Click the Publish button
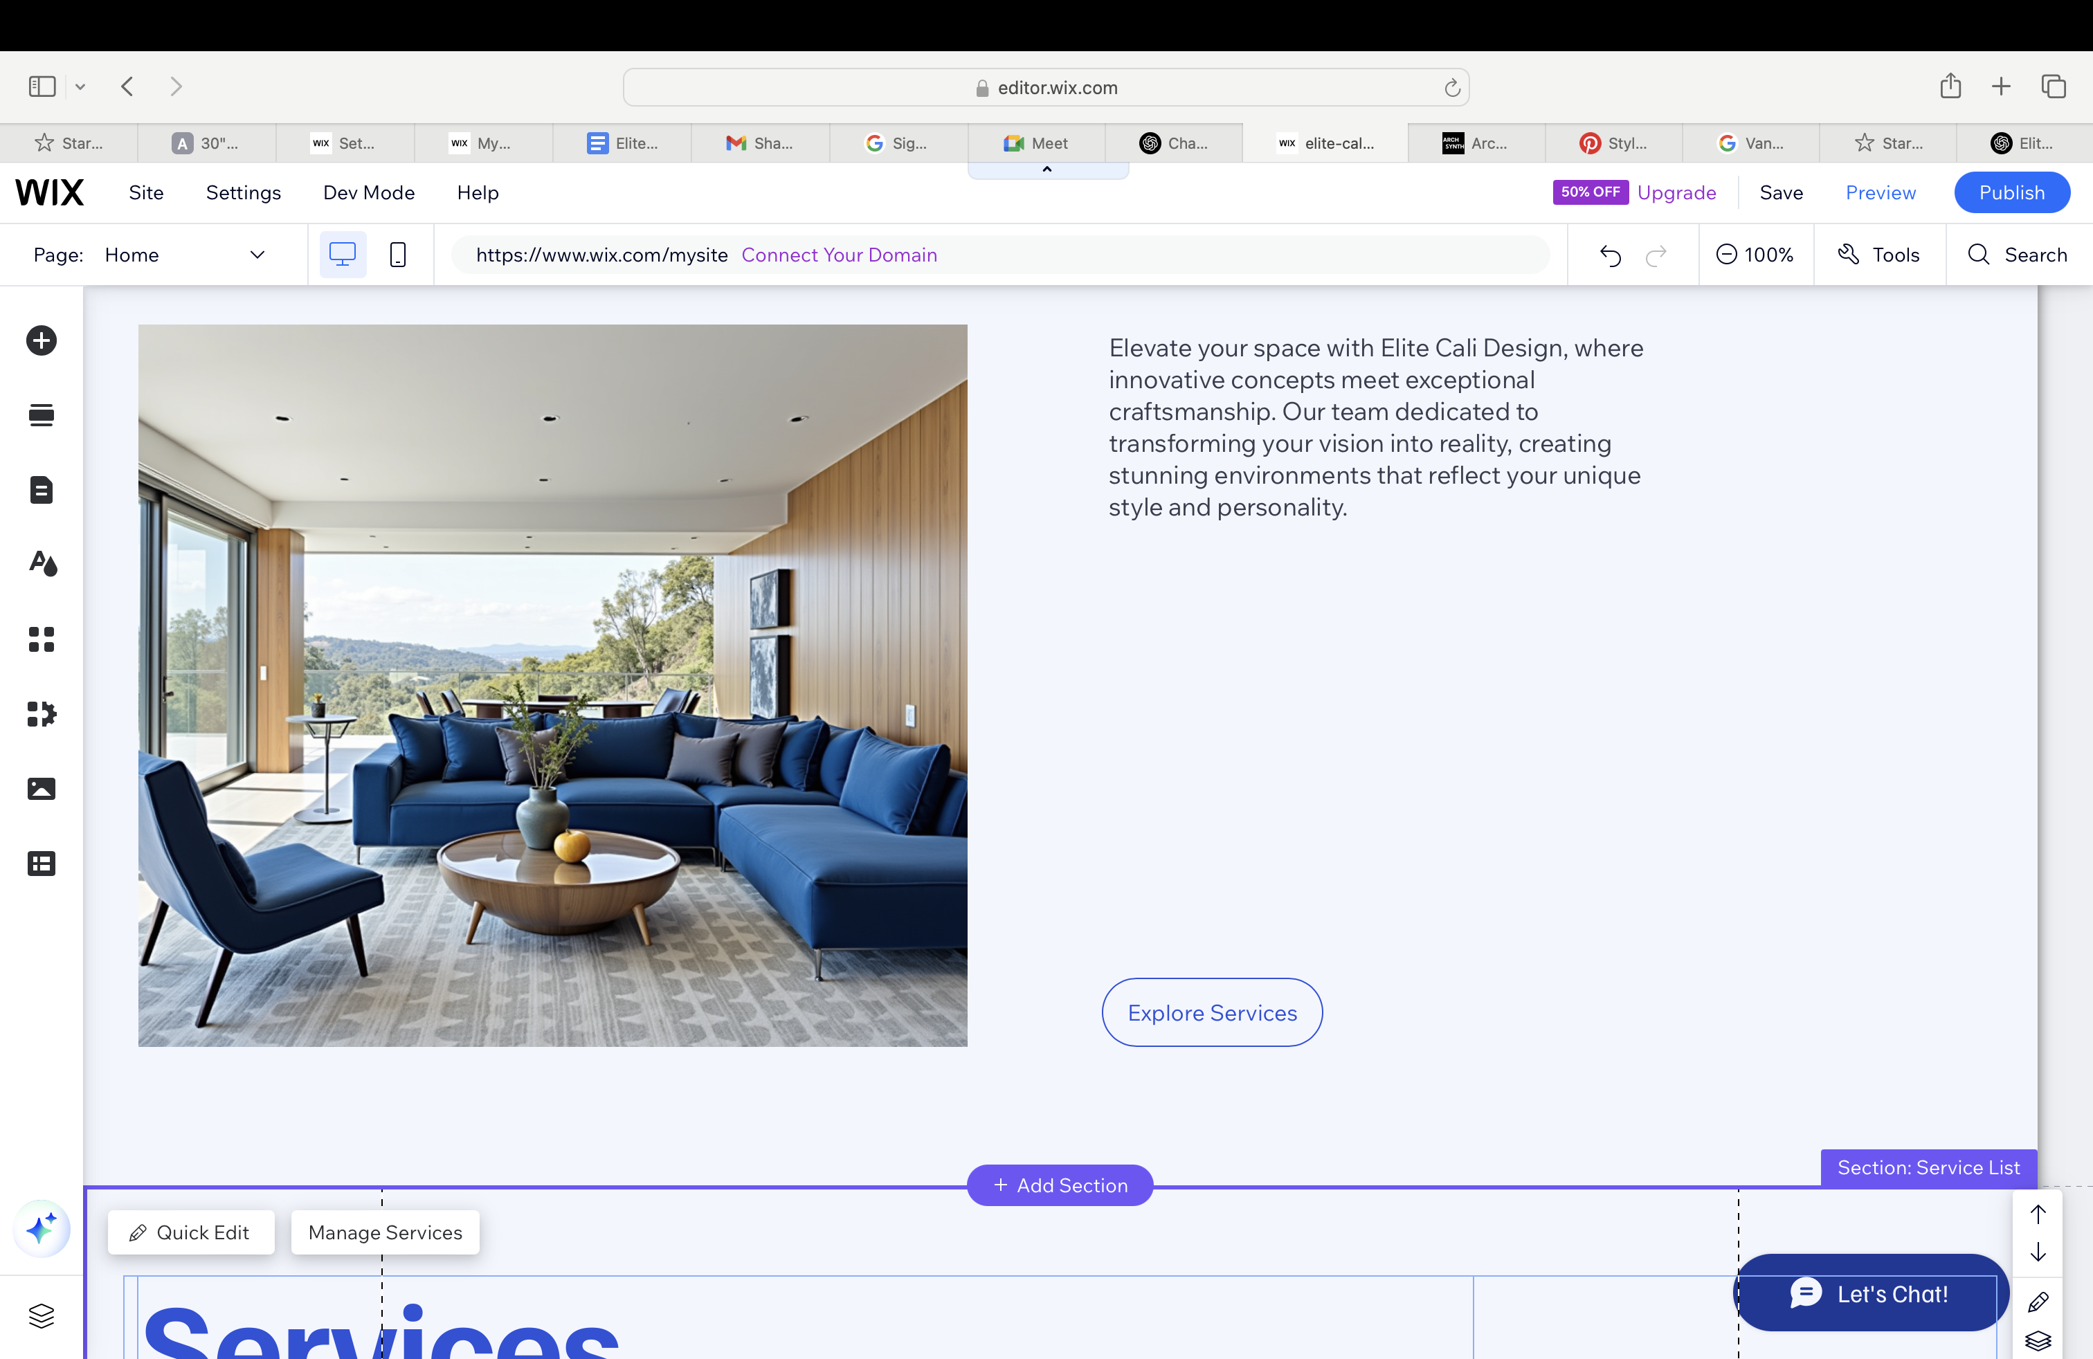2093x1359 pixels. (x=2011, y=192)
